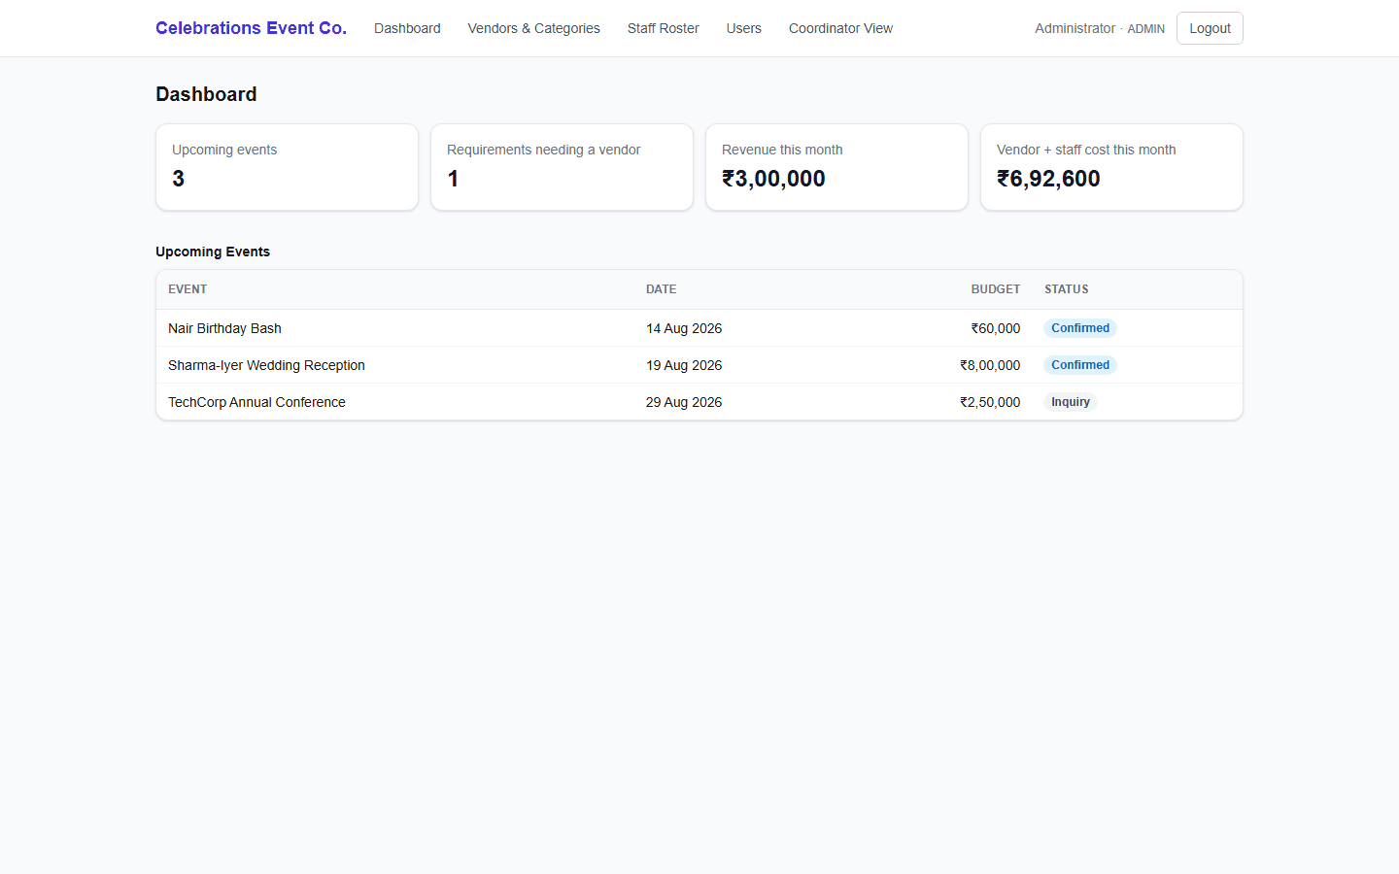Open the Celebrations Event Co. home link
This screenshot has width=1399, height=874.
pyautogui.click(x=251, y=28)
